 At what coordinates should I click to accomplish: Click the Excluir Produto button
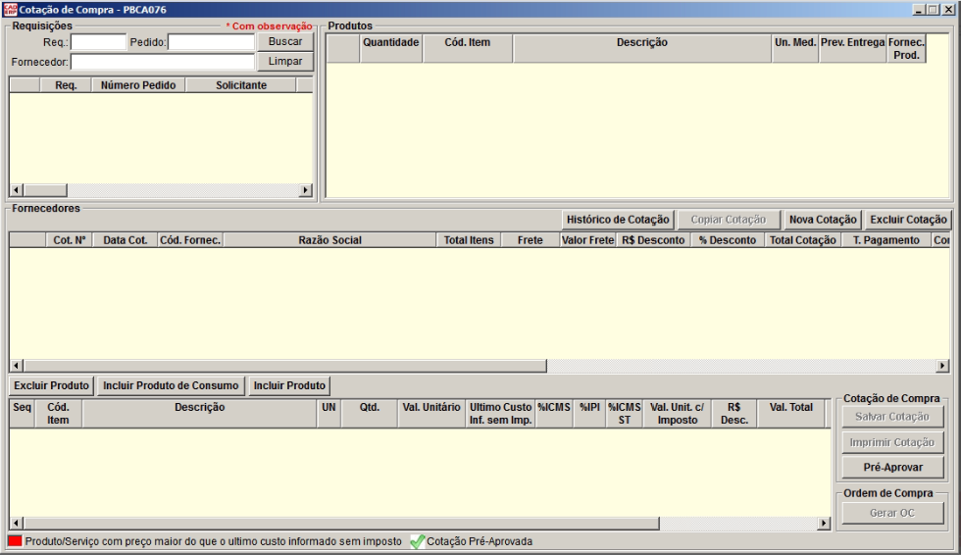click(51, 385)
